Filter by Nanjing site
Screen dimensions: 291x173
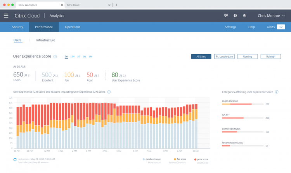[248, 56]
